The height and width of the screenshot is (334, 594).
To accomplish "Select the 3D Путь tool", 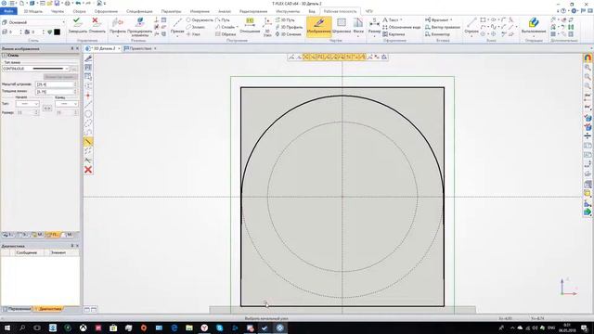I will coord(285,19).
